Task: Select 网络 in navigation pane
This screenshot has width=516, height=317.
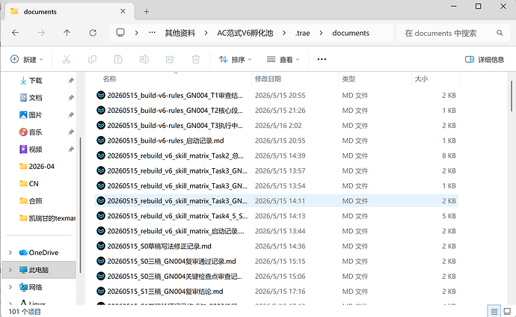Action: point(36,287)
